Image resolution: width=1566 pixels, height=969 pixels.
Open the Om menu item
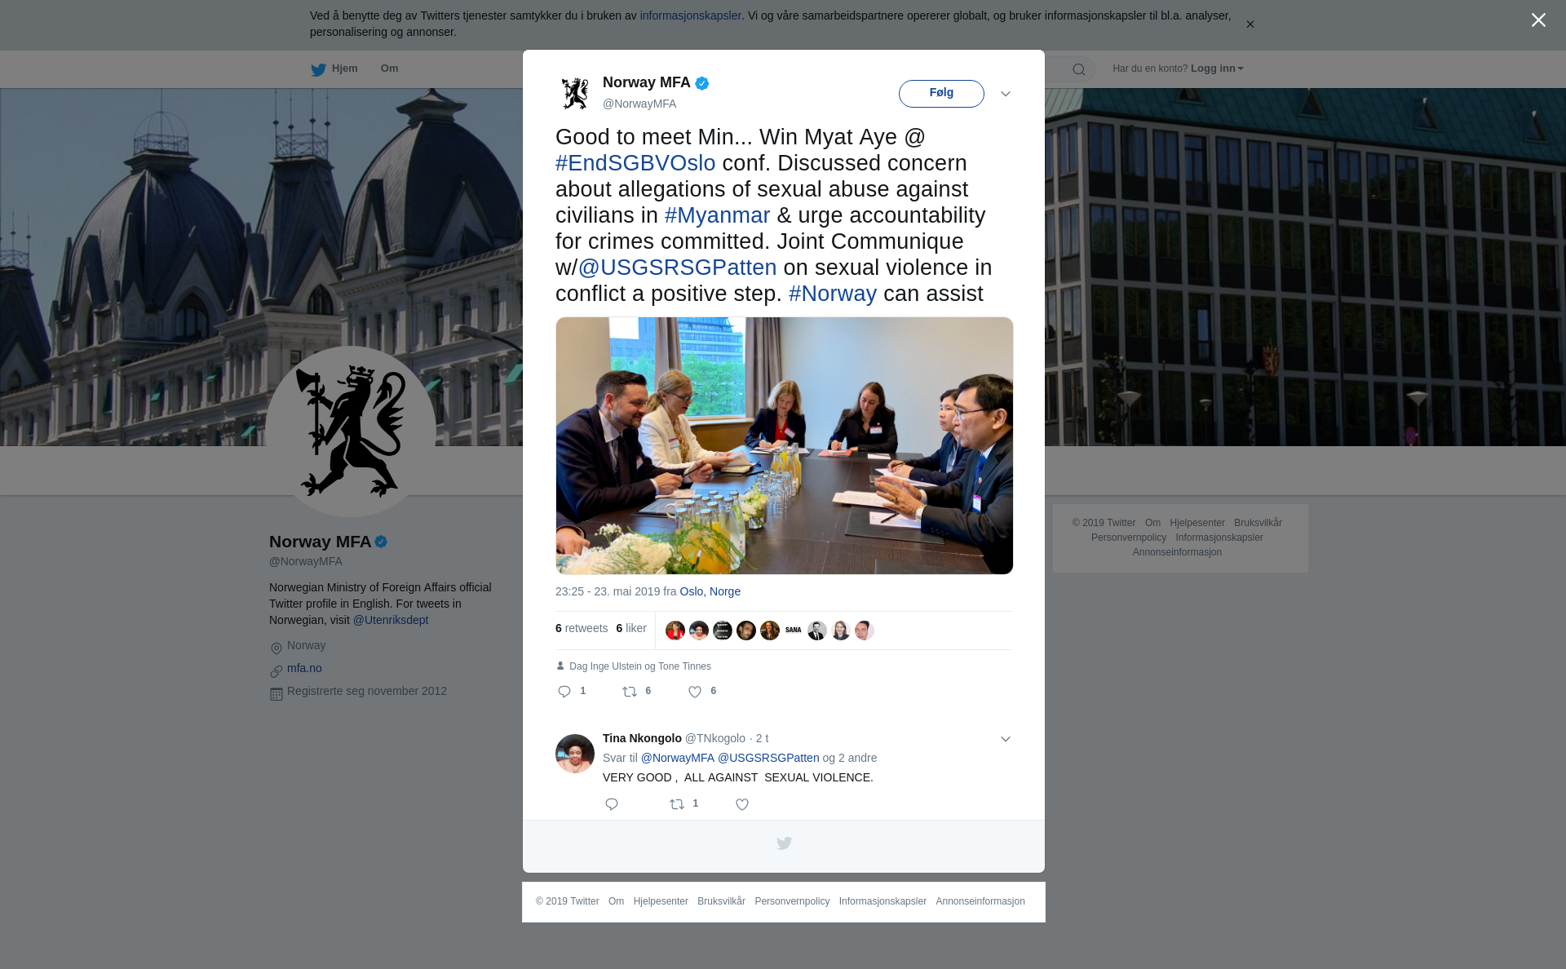pyautogui.click(x=390, y=69)
